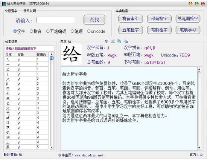Click the orange window control button
Viewport: 207px width, 159px height.
[x=190, y=3]
